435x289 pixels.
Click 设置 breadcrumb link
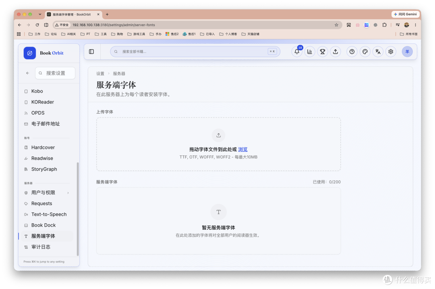pyautogui.click(x=100, y=74)
